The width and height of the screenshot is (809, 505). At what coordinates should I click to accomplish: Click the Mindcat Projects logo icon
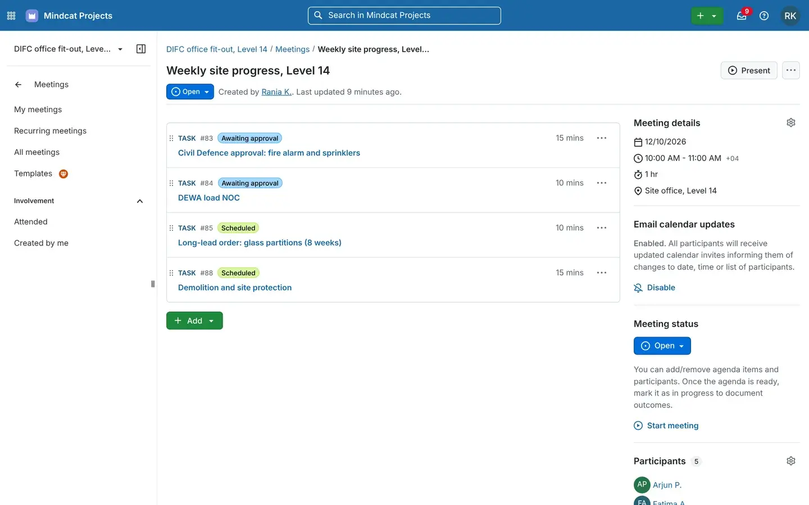(32, 16)
